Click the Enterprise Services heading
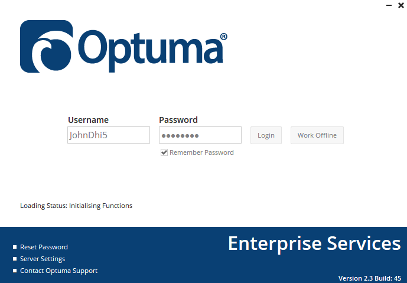The height and width of the screenshot is (283, 407). [x=314, y=243]
